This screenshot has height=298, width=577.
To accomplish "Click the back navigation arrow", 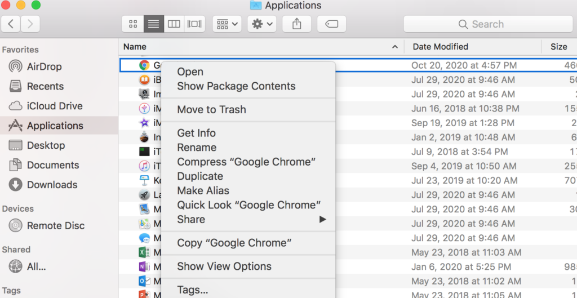I will coord(12,24).
